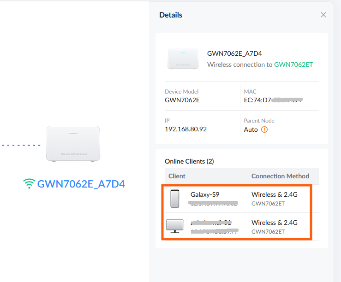The width and height of the screenshot is (341, 282).
Task: Click the device thumbnail in Details
Action: (x=183, y=59)
